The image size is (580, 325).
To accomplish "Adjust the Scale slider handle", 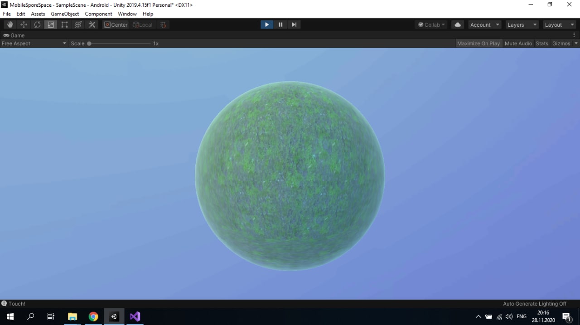I will 89,43.
